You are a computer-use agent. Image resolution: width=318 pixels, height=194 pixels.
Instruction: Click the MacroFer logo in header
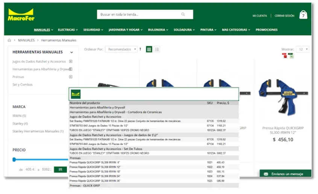tap(21, 15)
